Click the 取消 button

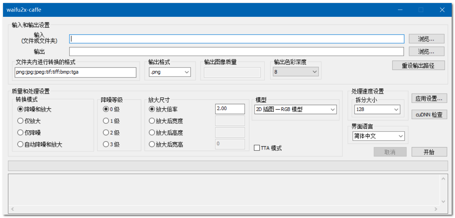(x=390, y=152)
